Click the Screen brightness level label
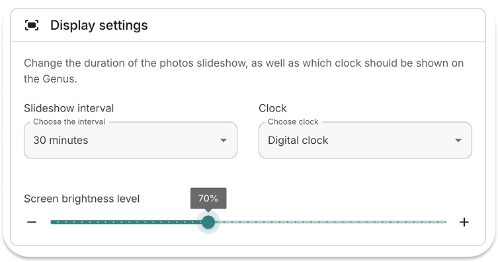This screenshot has height=262, width=498. point(82,199)
